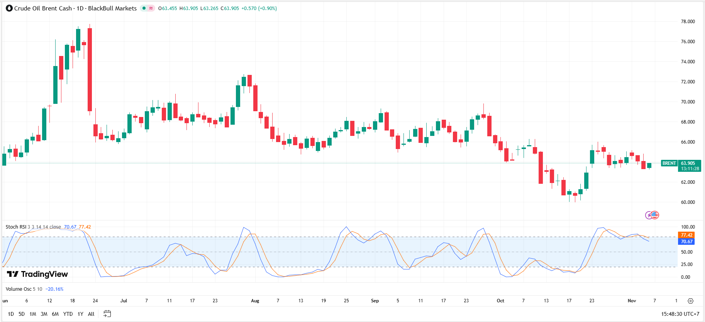
Task: Click the orange 77.42 Stoch RSI label
Action: (x=686, y=235)
